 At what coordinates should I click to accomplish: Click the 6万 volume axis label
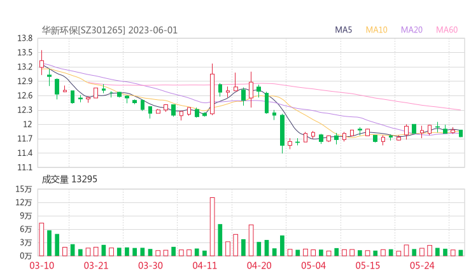(26, 229)
